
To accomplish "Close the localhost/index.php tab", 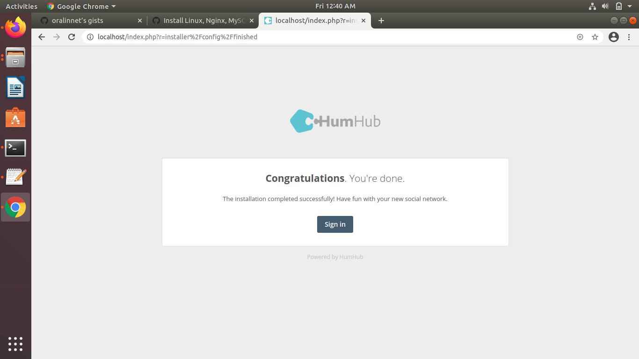I will point(363,21).
